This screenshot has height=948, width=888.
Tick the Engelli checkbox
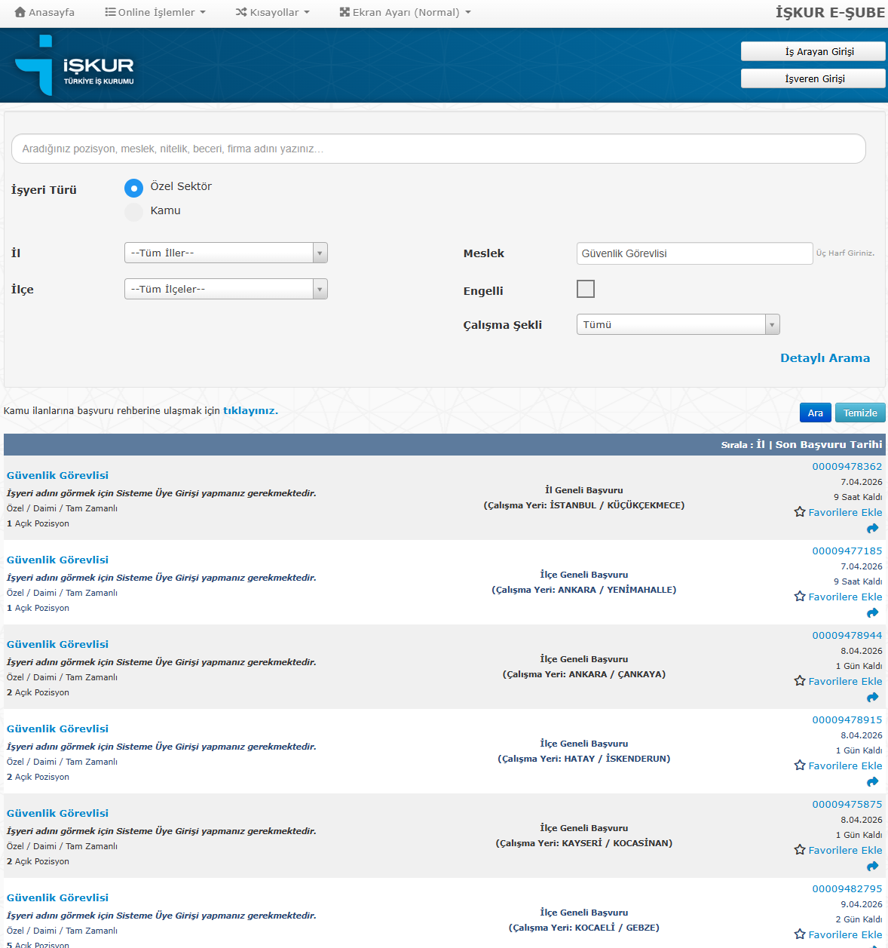pos(585,289)
